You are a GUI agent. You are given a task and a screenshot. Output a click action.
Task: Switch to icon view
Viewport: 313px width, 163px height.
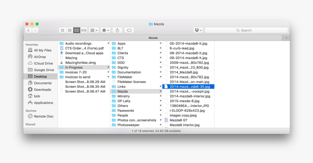[x=63, y=30]
